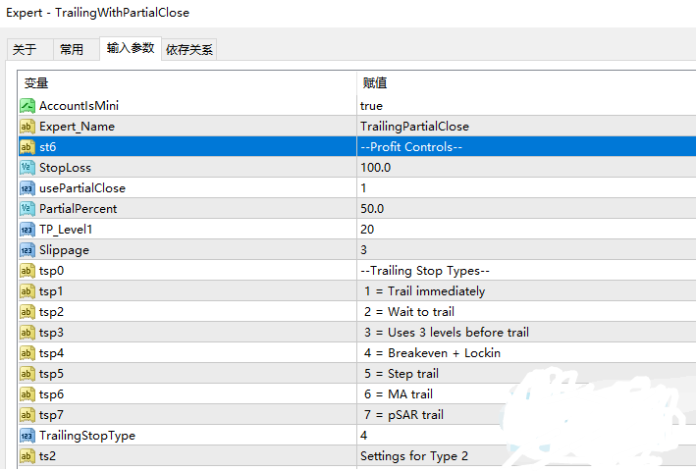The width and height of the screenshot is (696, 471).
Task: Click the integer icon beside TP_Level1
Action: [x=27, y=229]
